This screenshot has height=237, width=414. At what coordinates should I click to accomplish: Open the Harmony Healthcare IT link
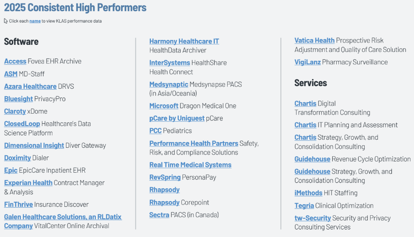click(x=184, y=41)
